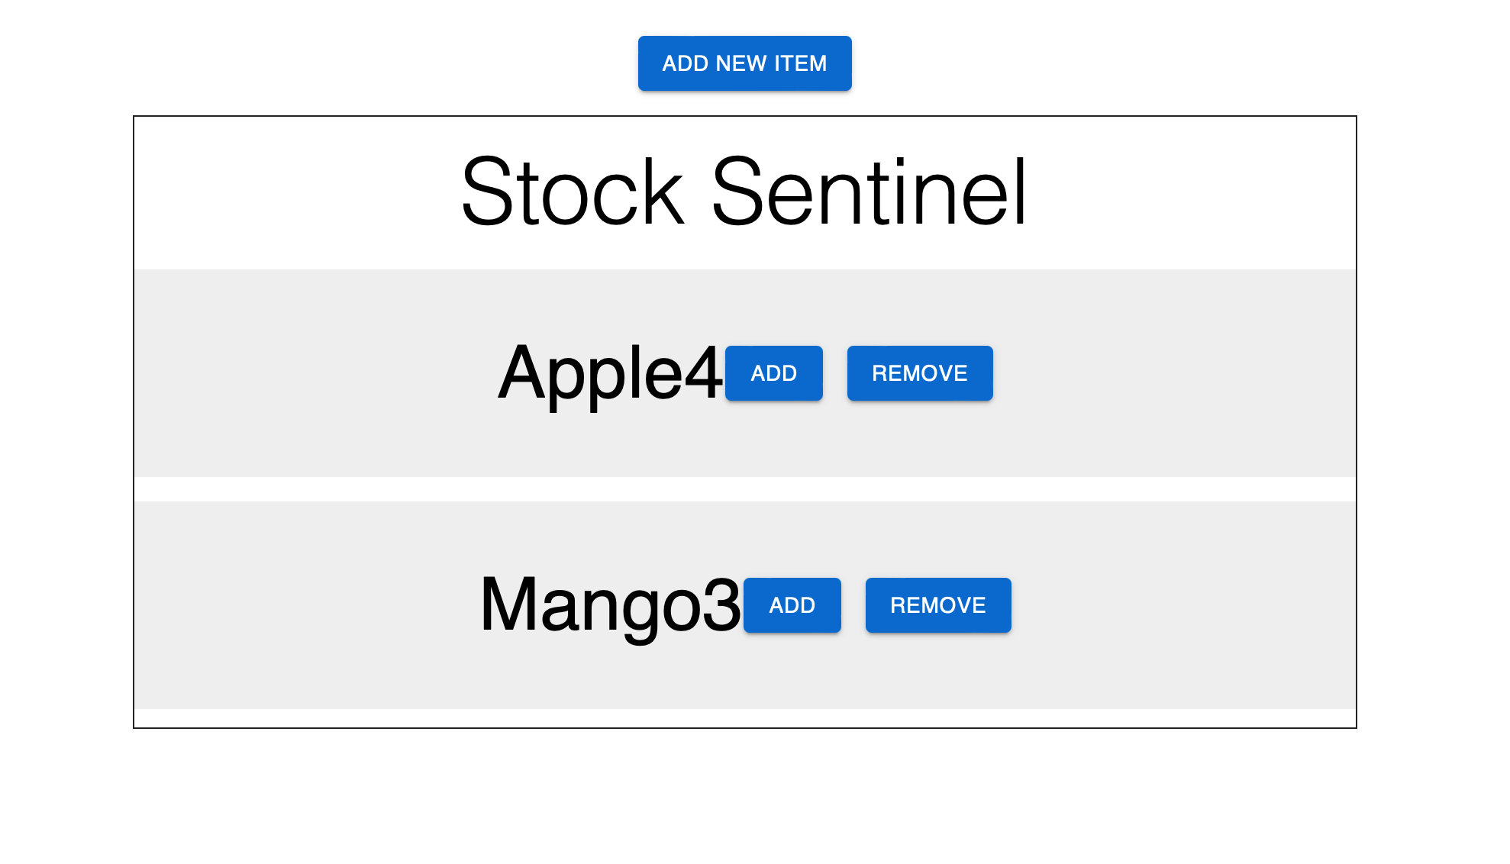Create a new inventory item entry
Viewport: 1510px width, 864px height.
[744, 63]
